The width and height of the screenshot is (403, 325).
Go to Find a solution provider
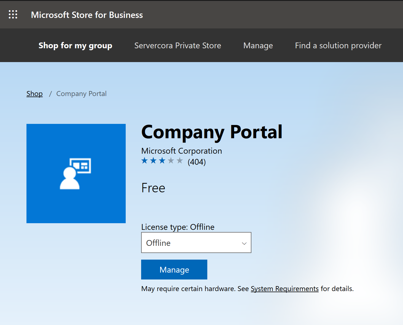[338, 46]
